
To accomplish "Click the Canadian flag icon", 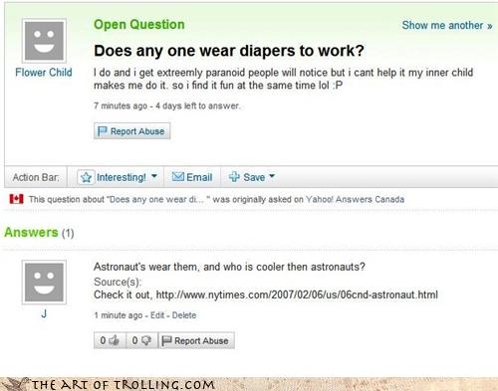I will pyautogui.click(x=17, y=199).
